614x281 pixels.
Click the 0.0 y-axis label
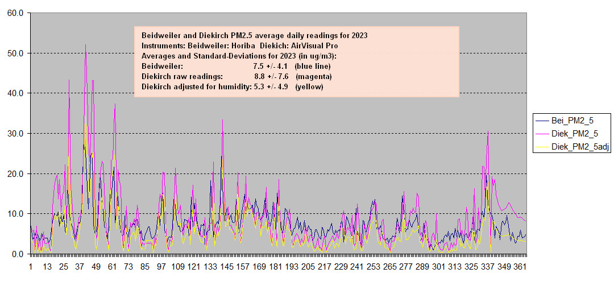click(17, 254)
